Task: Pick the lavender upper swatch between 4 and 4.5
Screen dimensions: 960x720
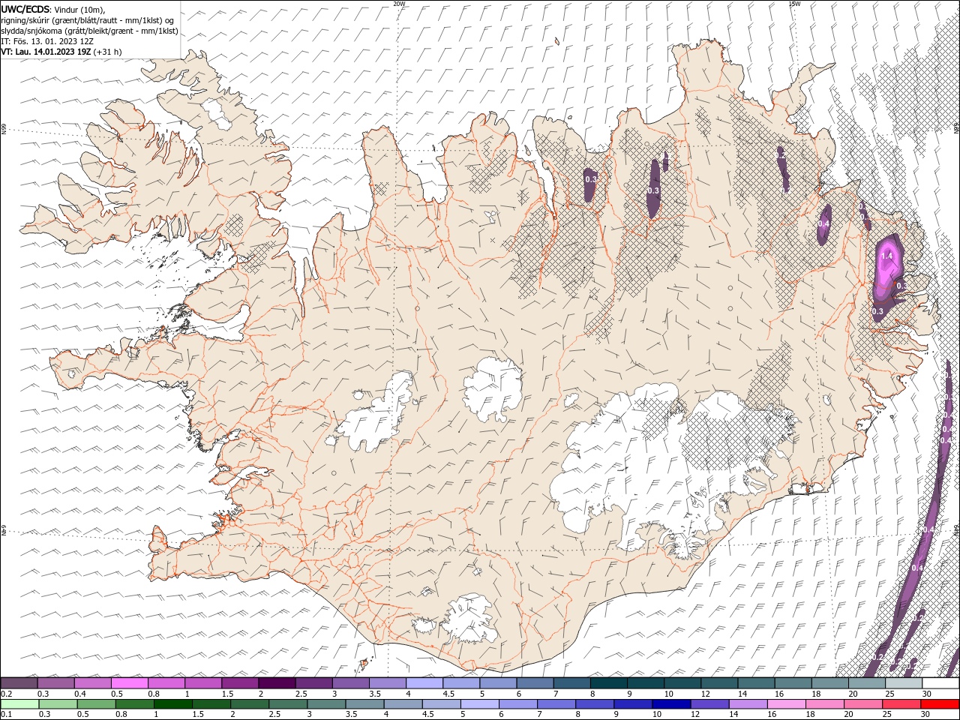Action: click(x=424, y=683)
